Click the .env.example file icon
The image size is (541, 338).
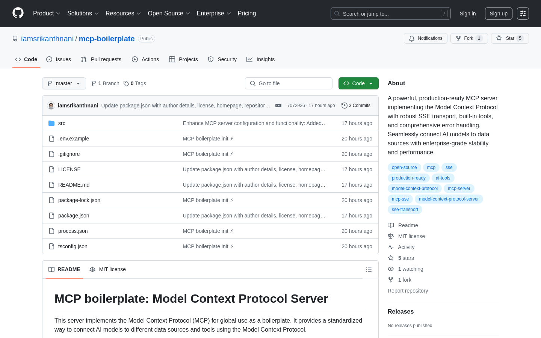click(x=51, y=139)
